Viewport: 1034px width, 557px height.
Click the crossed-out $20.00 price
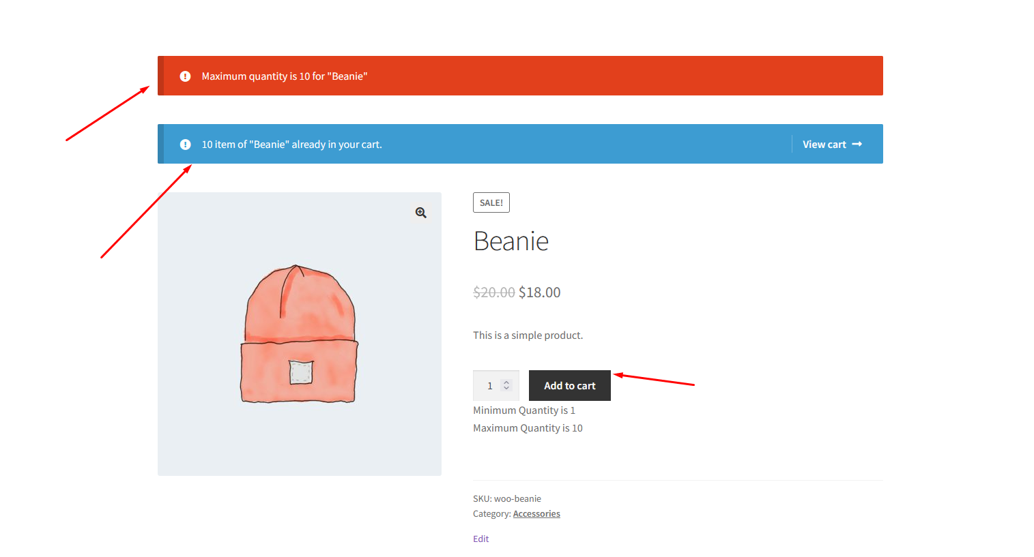[493, 292]
